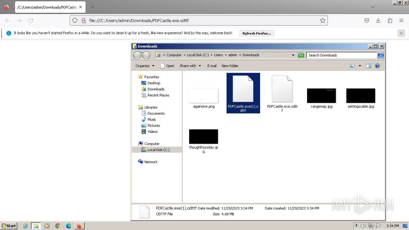Screen dimensions: 409x230
Task: Reload the page in Firefox
Action: point(31,20)
